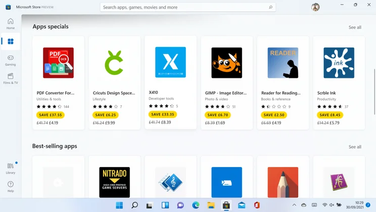Image resolution: width=376 pixels, height=212 pixels.
Task: Click the OneDrive cloud tray icon
Action: point(304,205)
